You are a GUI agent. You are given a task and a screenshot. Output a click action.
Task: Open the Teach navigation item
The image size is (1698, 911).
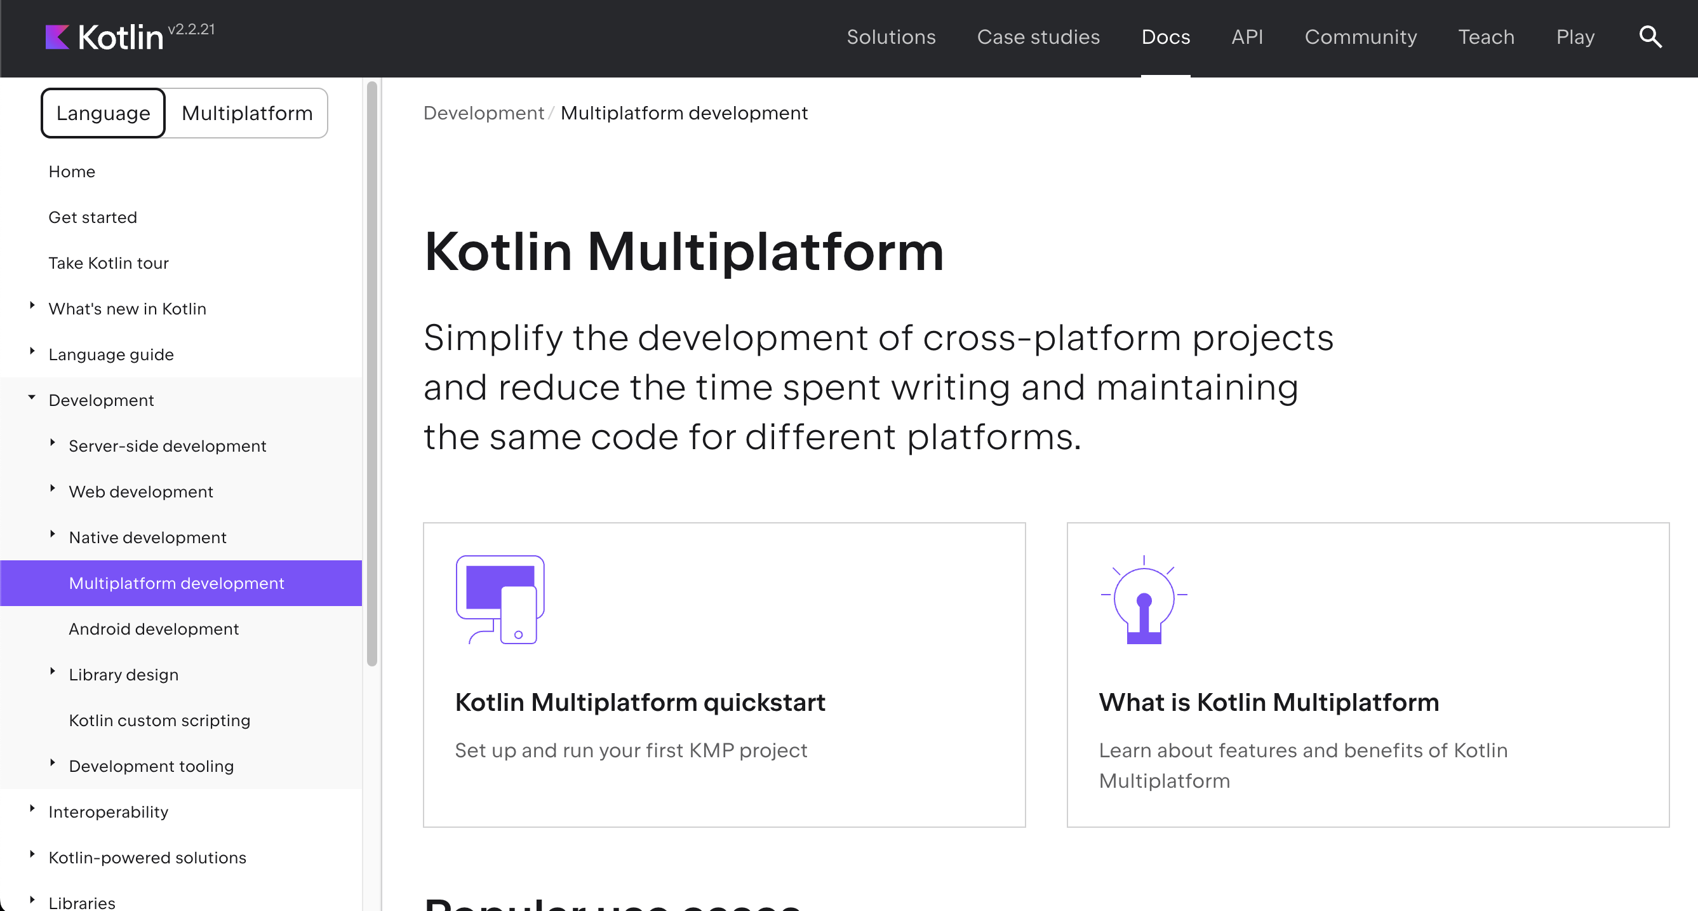pyautogui.click(x=1486, y=37)
